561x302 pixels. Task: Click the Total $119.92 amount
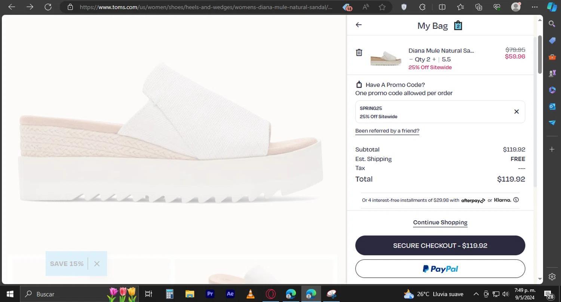coord(511,179)
